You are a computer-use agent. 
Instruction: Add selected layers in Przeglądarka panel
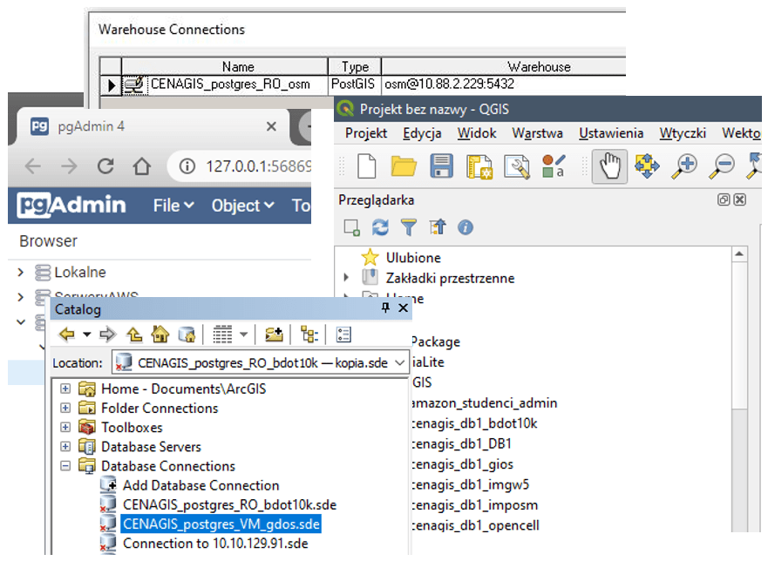pyautogui.click(x=351, y=227)
